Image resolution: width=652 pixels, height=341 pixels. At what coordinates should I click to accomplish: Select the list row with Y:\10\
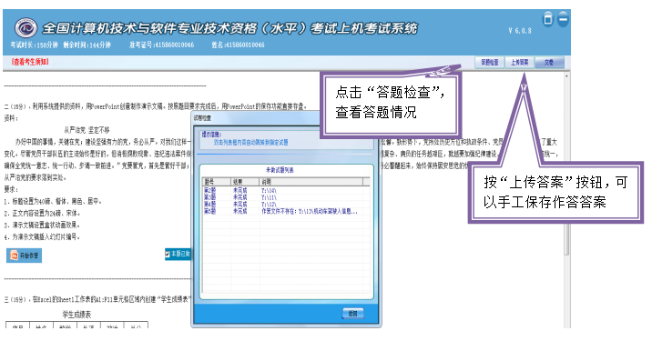(x=286, y=191)
